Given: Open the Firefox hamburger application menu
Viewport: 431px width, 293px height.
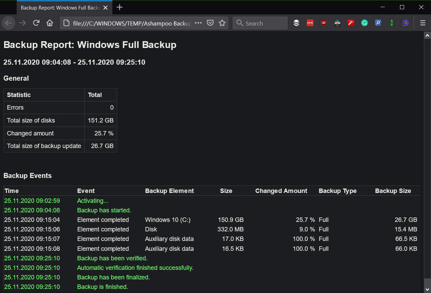Looking at the screenshot, I should click(423, 23).
